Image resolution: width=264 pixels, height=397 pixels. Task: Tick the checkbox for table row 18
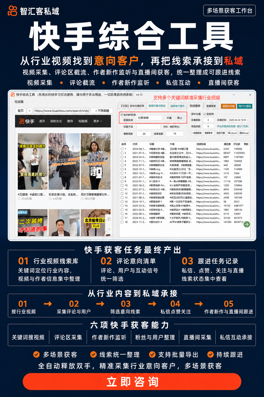[x=122, y=222]
